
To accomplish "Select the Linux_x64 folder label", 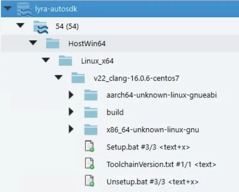I will pyautogui.click(x=97, y=61).
